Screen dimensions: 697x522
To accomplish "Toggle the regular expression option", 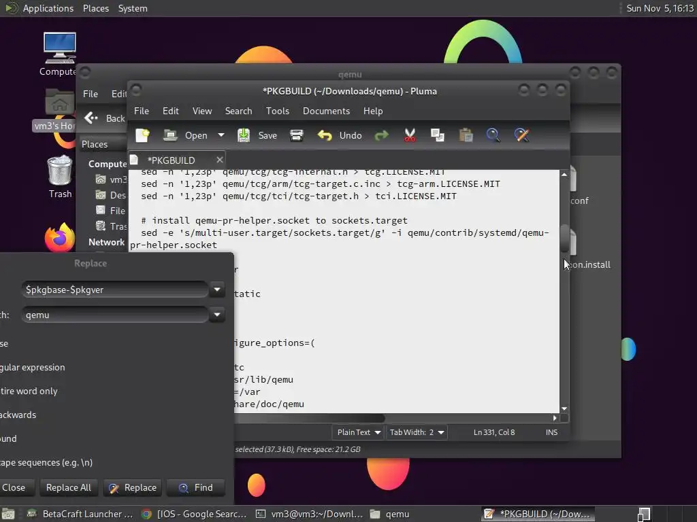I will tap(32, 368).
